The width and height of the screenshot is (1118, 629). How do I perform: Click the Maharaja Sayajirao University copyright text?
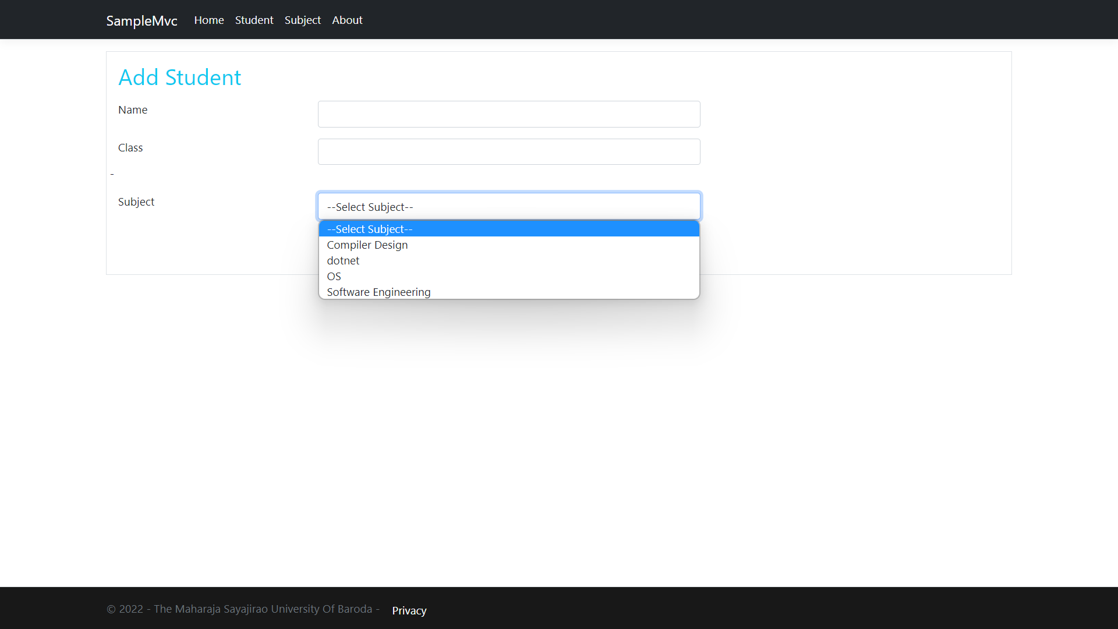(243, 609)
